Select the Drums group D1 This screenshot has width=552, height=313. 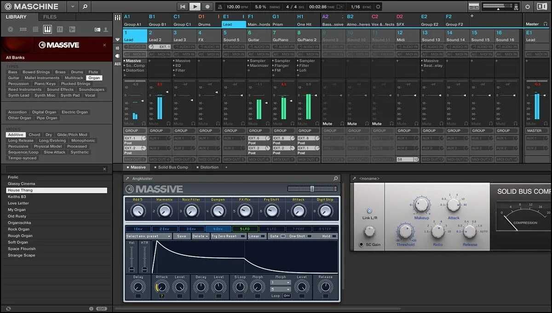(208, 20)
